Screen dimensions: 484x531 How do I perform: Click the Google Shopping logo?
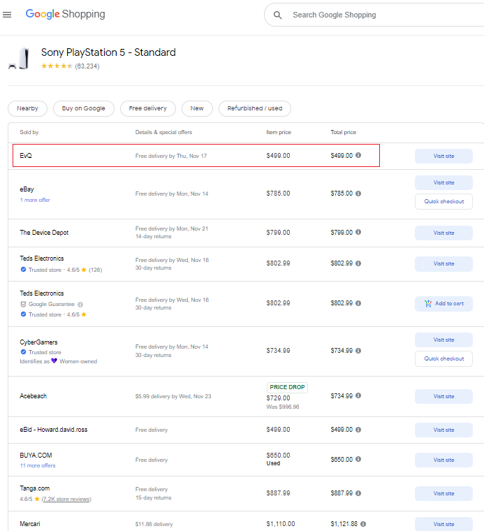click(x=66, y=14)
